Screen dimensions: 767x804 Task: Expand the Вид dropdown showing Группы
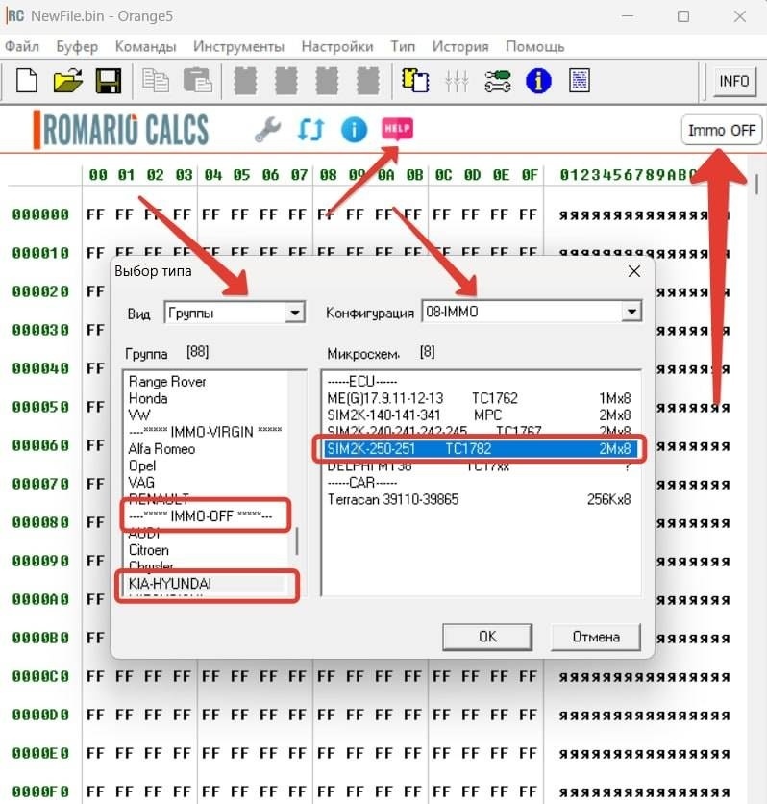point(295,313)
